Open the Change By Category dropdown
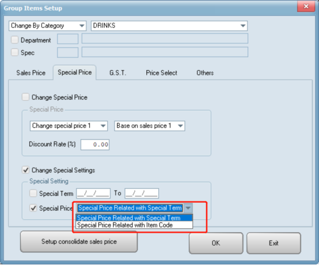 tap(48, 26)
